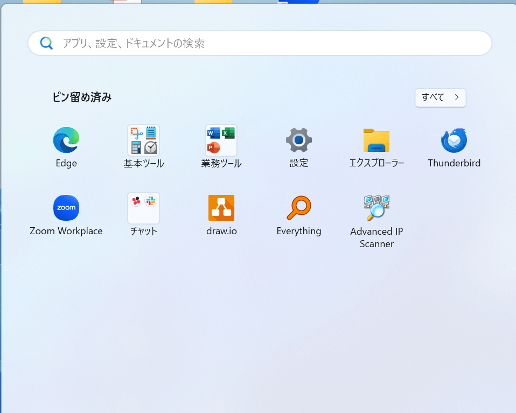The image size is (516, 413).
Task: Open the 業務ツール folder
Action: (221, 147)
